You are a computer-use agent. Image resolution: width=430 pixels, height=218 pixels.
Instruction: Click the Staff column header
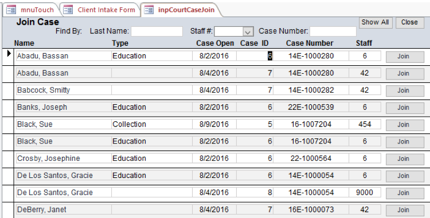click(x=364, y=43)
